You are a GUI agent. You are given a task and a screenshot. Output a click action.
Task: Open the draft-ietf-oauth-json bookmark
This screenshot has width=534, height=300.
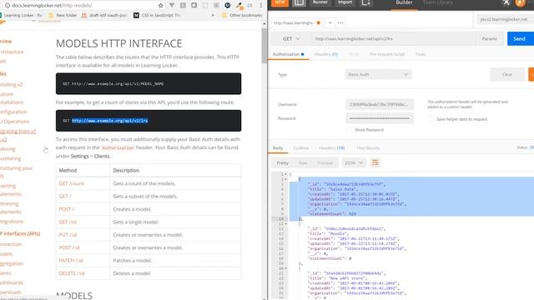click(105, 15)
